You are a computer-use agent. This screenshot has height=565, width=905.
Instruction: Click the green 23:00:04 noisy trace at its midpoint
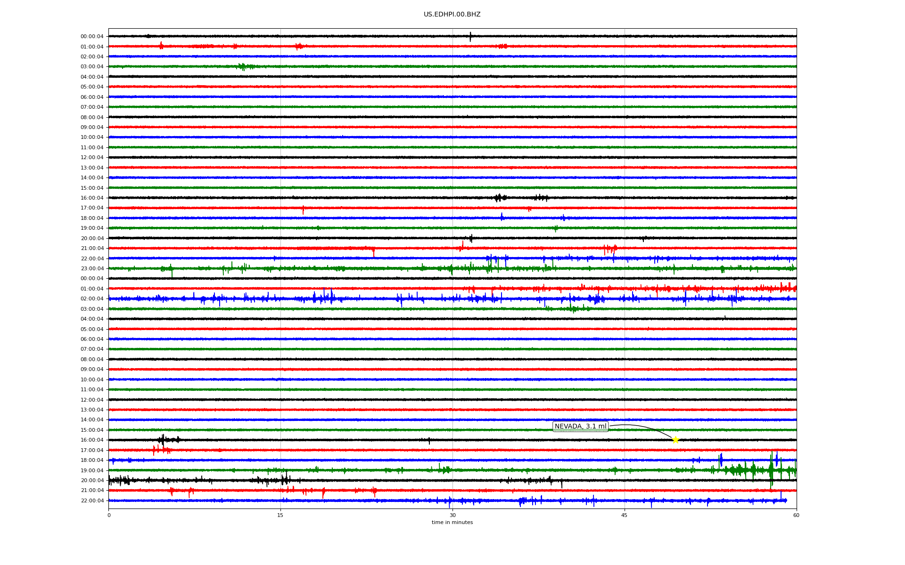tap(452, 268)
